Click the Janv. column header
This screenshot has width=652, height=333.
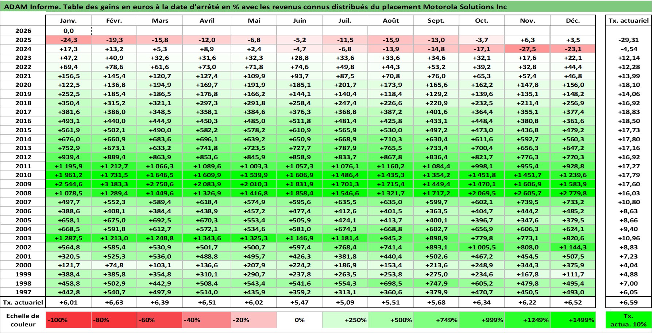pos(69,20)
